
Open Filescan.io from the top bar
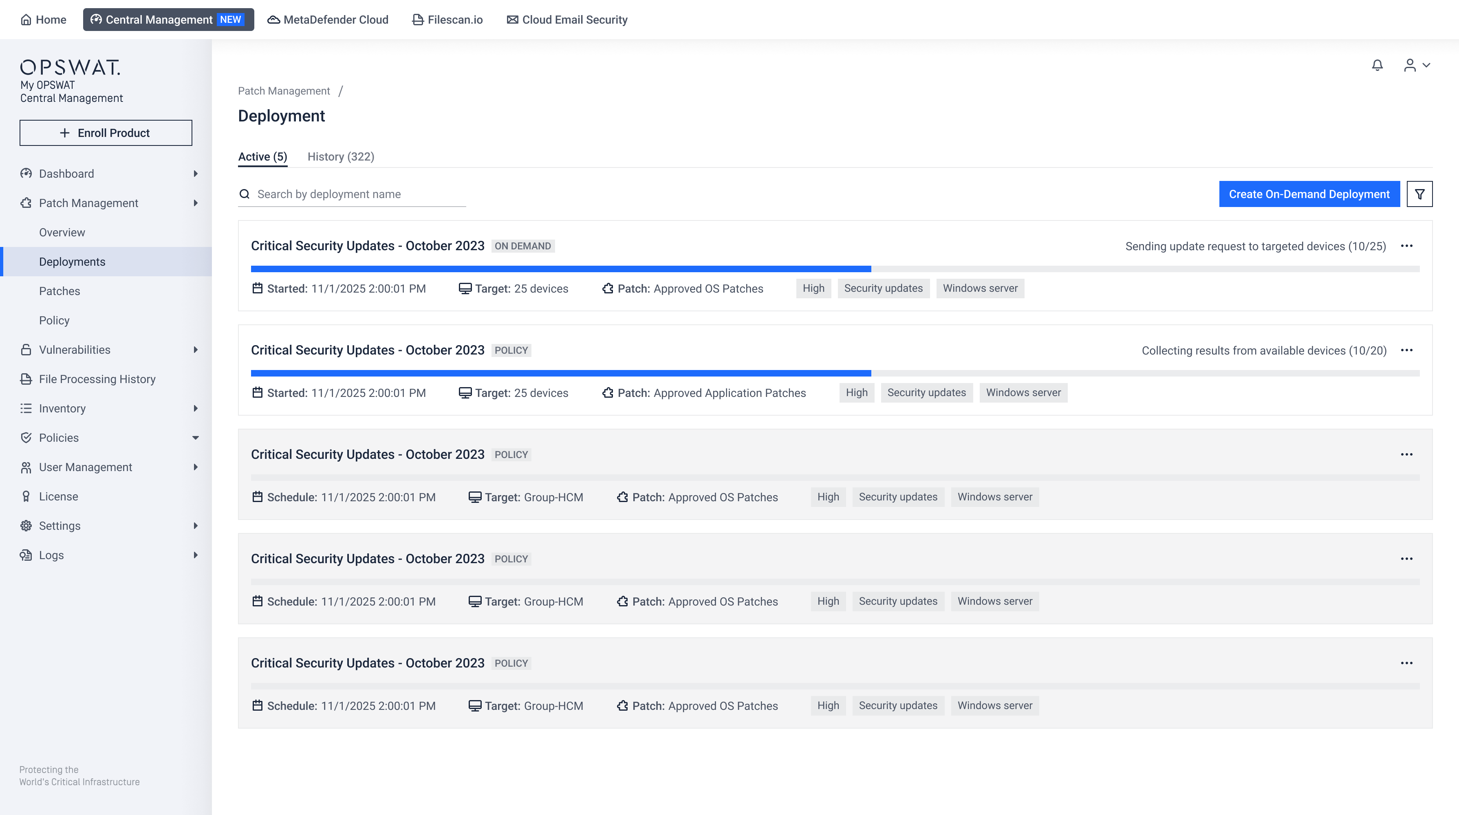(x=447, y=20)
